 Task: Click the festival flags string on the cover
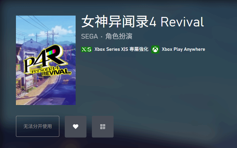coord(69,50)
